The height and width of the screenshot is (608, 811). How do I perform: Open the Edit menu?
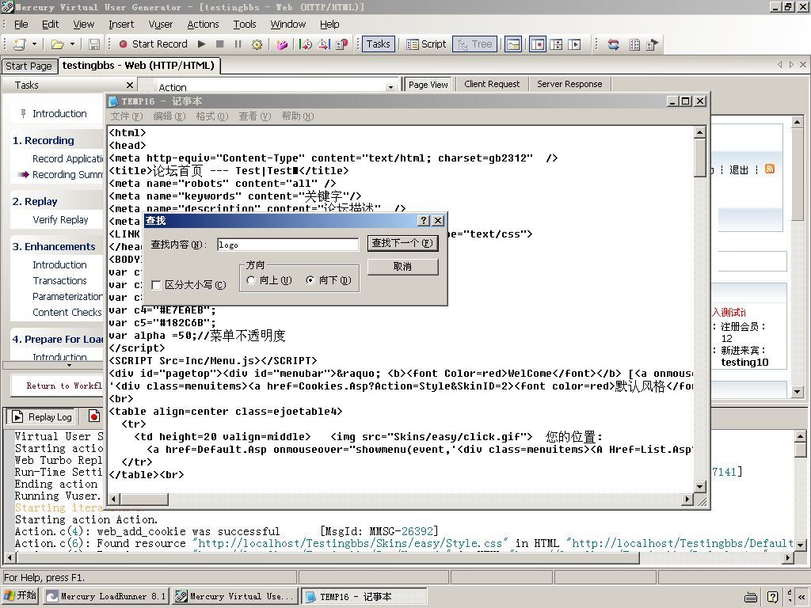click(x=50, y=25)
